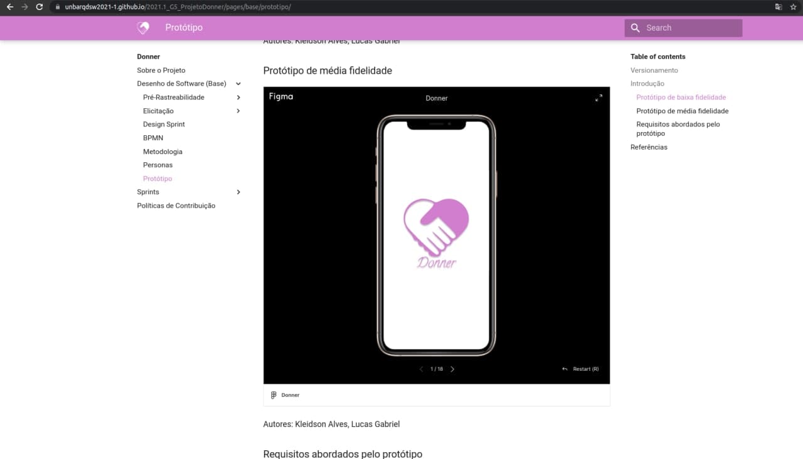
Task: Jump to Protótipo de baixa fidelidade
Action: pos(681,97)
